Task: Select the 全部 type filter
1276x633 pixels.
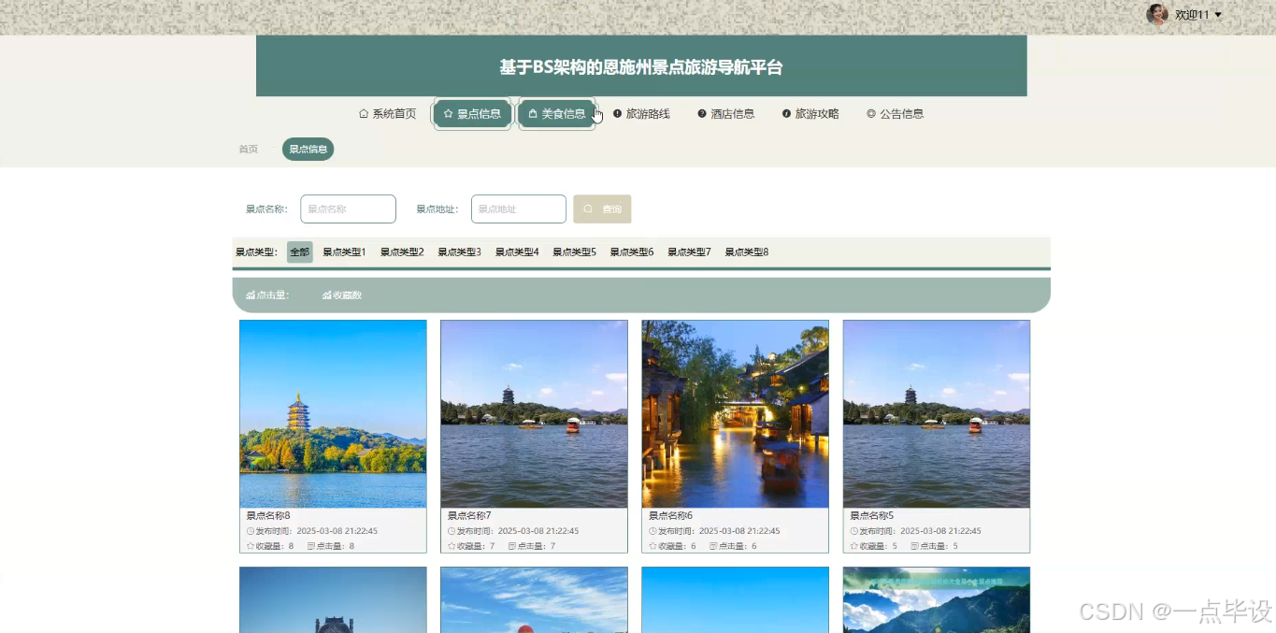Action: [x=299, y=252]
